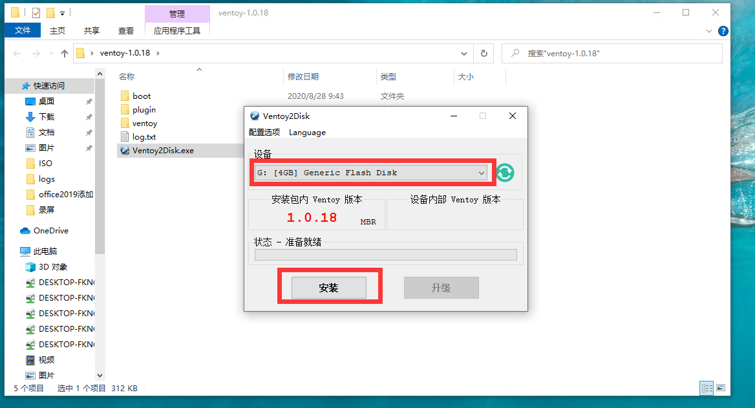Collapse the ribbon with the chevron
This screenshot has height=408, width=755.
[709, 31]
